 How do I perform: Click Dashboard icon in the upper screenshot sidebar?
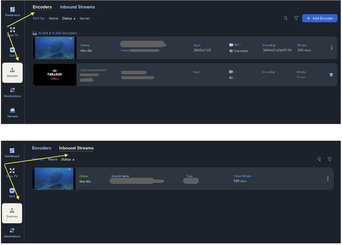pos(12,11)
